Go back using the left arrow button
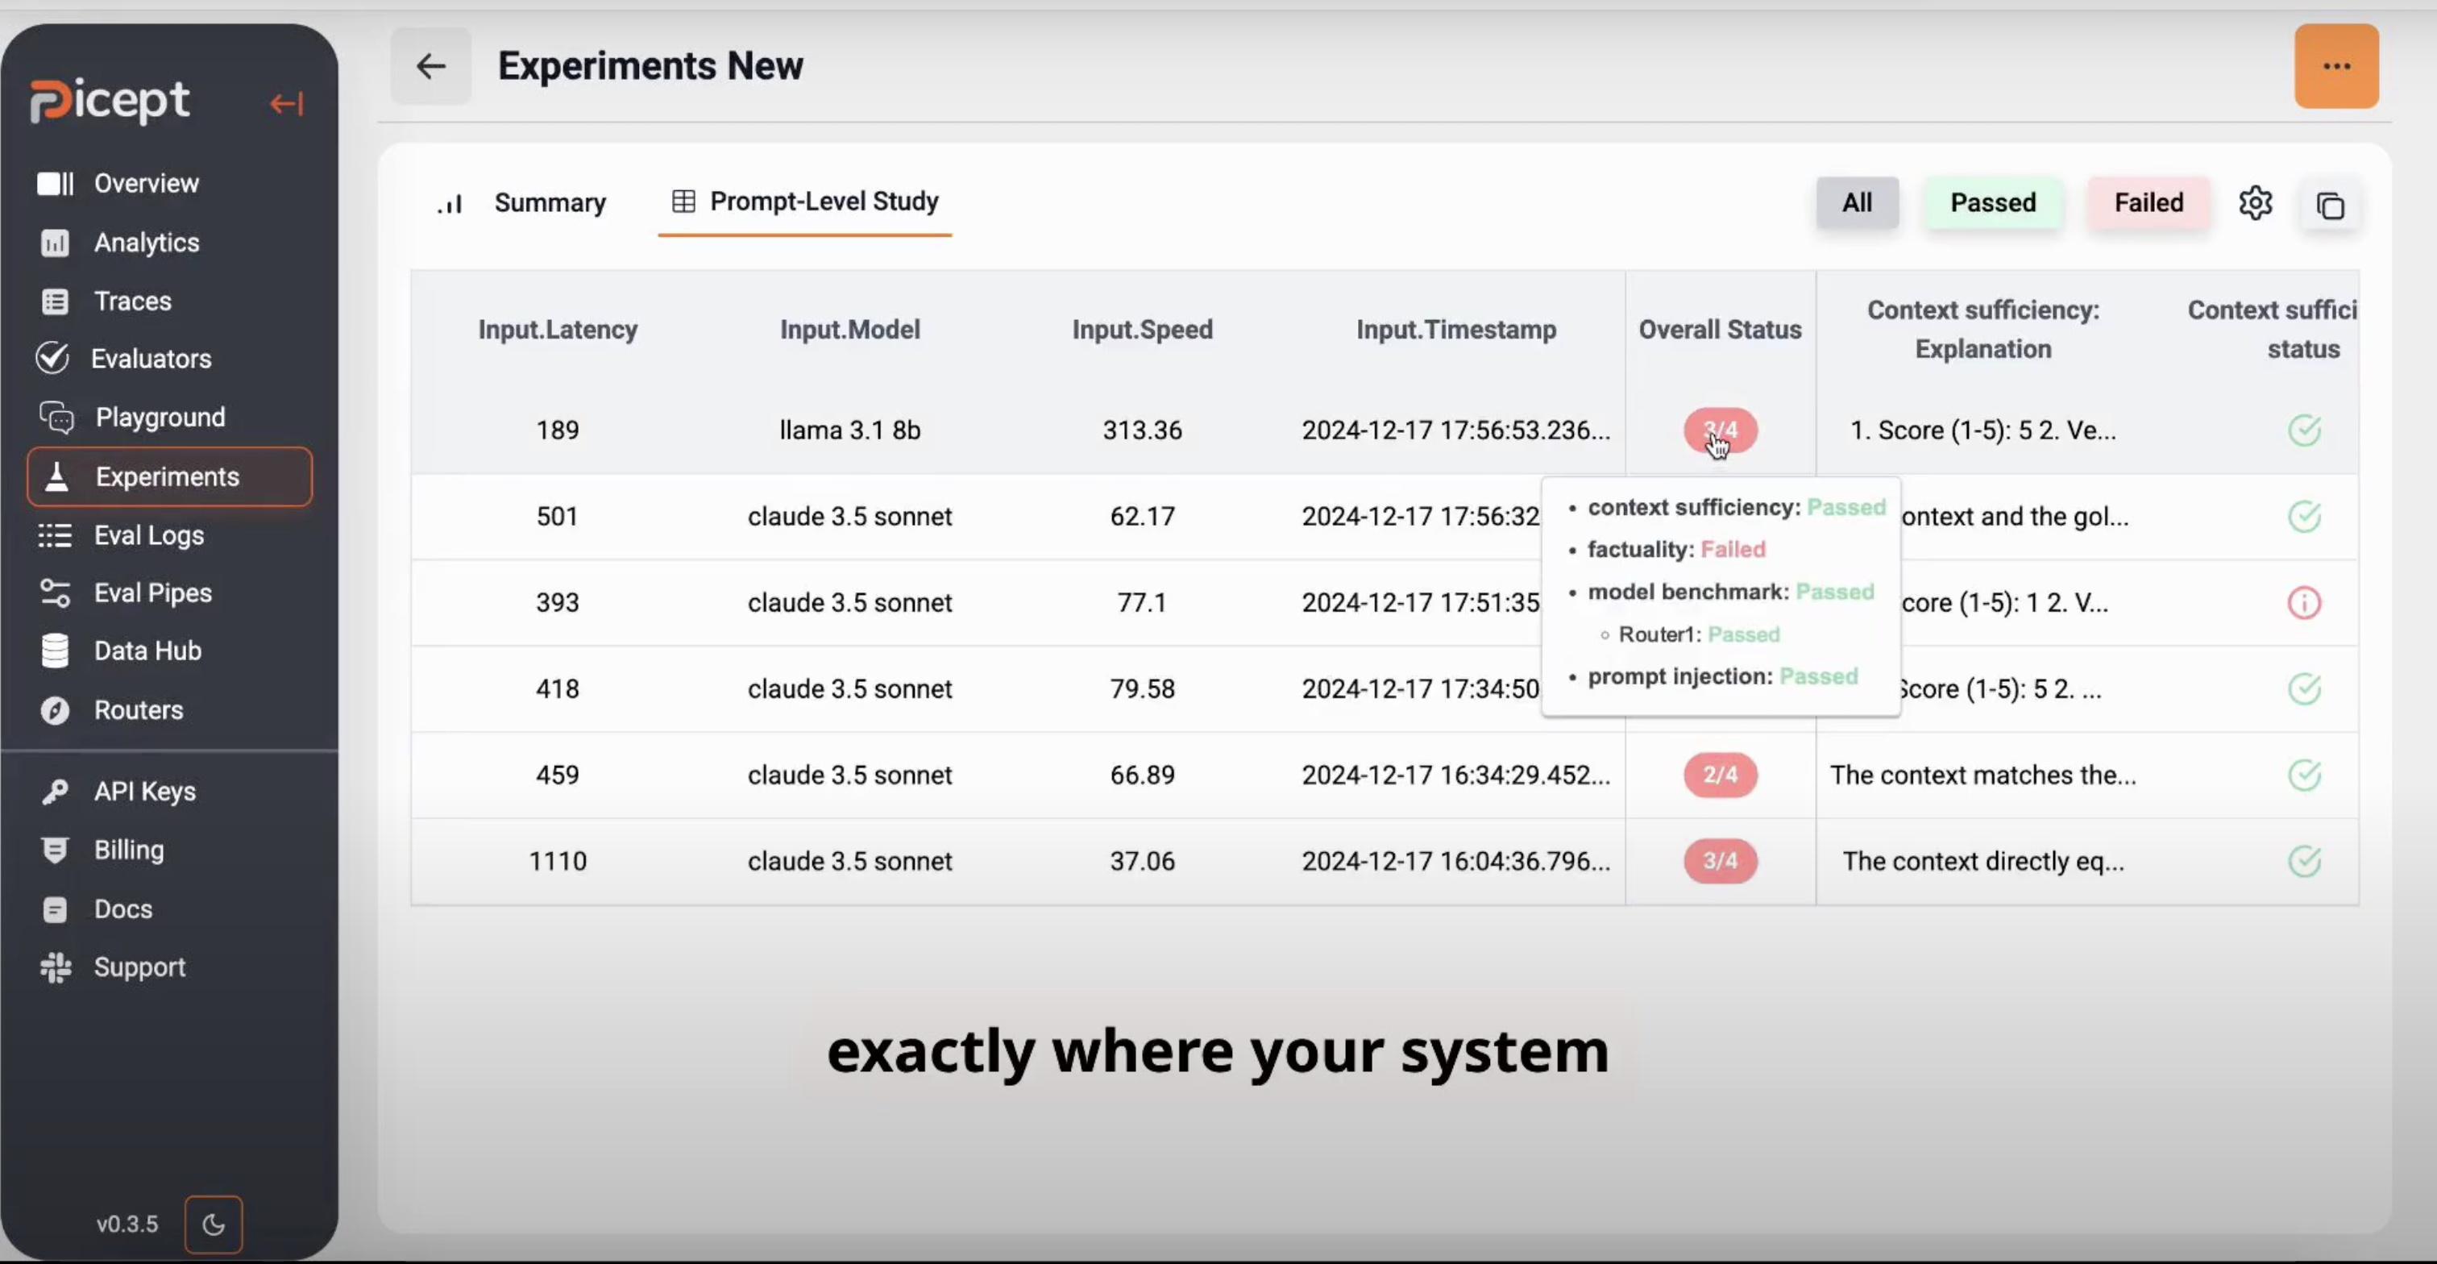The height and width of the screenshot is (1264, 2437). click(x=431, y=66)
